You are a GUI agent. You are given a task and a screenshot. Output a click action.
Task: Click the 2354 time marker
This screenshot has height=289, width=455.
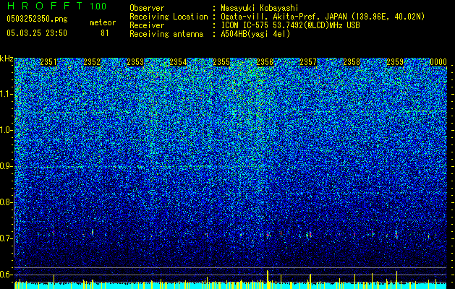178,62
